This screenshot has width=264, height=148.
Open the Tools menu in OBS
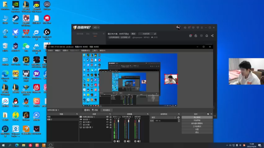tap(95, 51)
